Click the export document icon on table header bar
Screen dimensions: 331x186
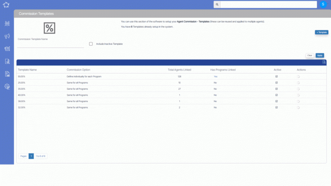tap(324, 62)
